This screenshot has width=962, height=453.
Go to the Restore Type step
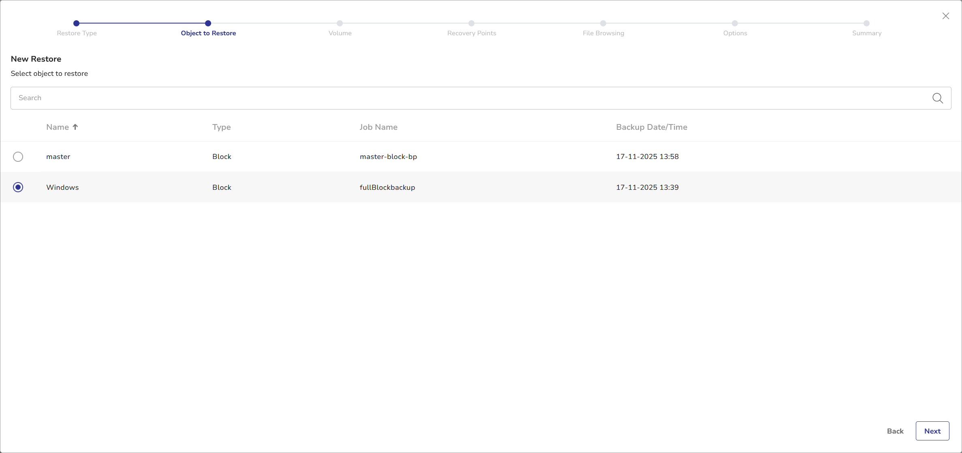[76, 24]
